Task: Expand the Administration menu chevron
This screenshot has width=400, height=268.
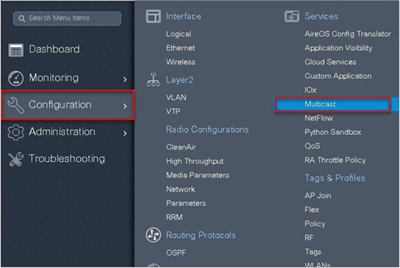Action: (125, 133)
